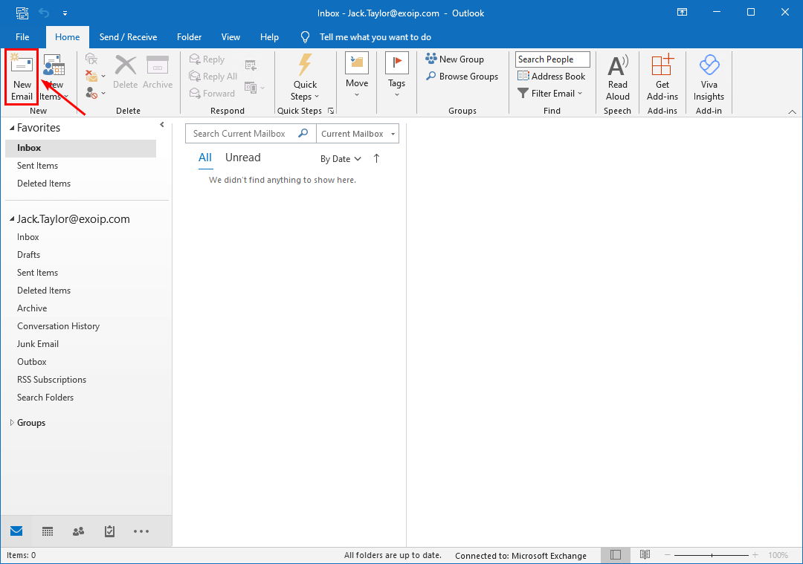803x564 pixels.
Task: Open the Clean Up dropdown
Action: (x=95, y=77)
